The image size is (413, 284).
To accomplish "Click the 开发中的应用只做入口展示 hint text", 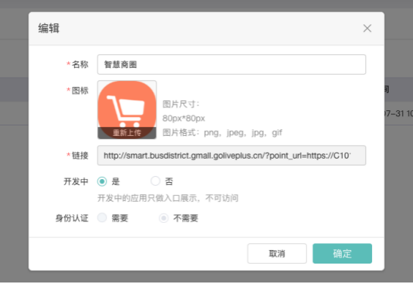I will tap(168, 198).
